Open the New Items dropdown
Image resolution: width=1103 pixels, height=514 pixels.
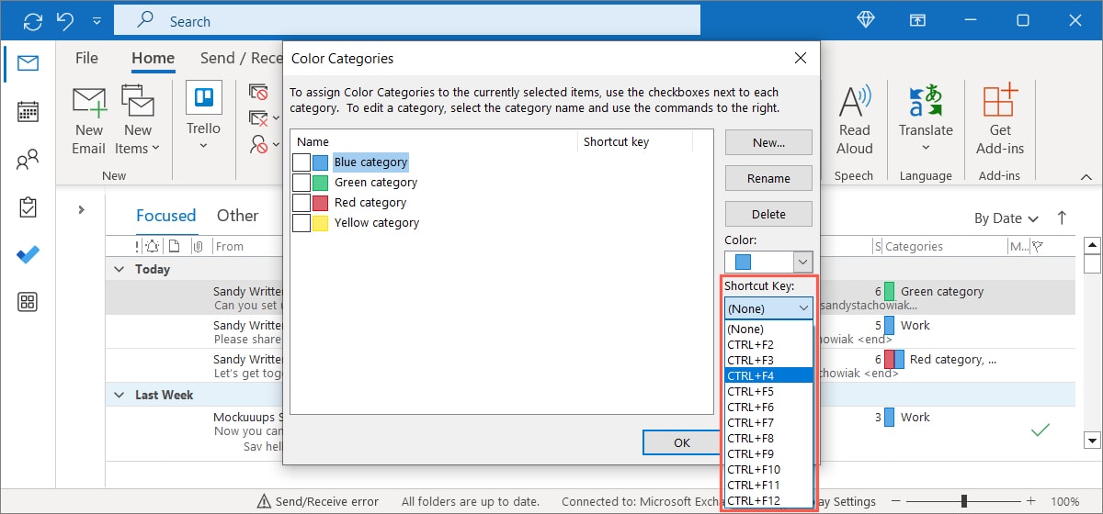tap(138, 120)
